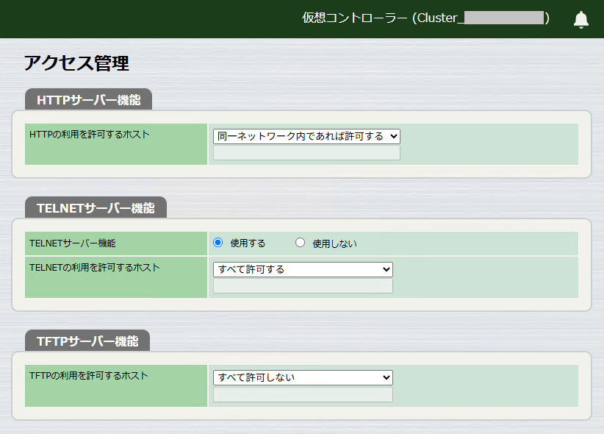Click the HTTPの利用を許可するホスト label
The height and width of the screenshot is (434, 604).
pyautogui.click(x=90, y=135)
